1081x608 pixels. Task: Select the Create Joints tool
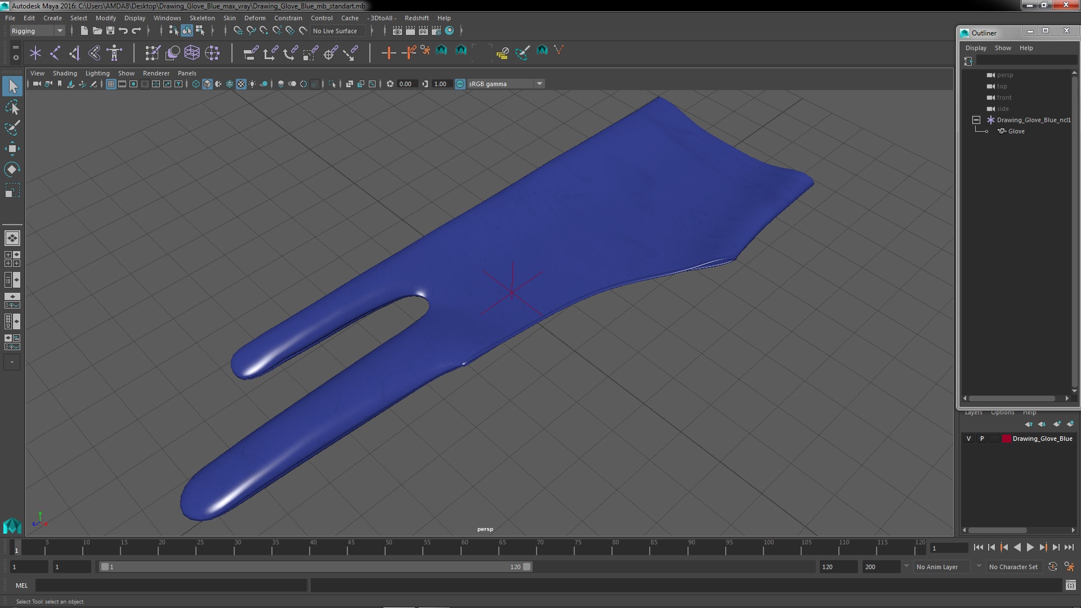point(55,53)
